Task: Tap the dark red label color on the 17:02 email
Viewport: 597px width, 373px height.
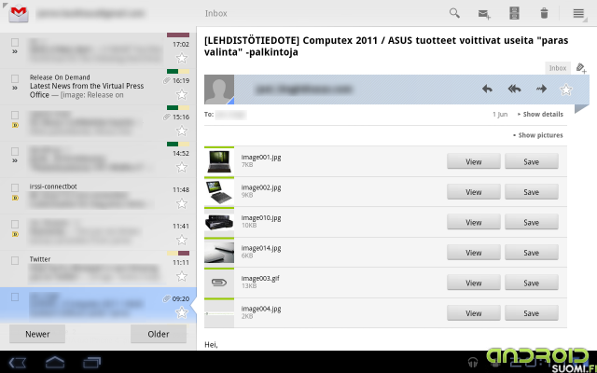Action: click(x=178, y=35)
